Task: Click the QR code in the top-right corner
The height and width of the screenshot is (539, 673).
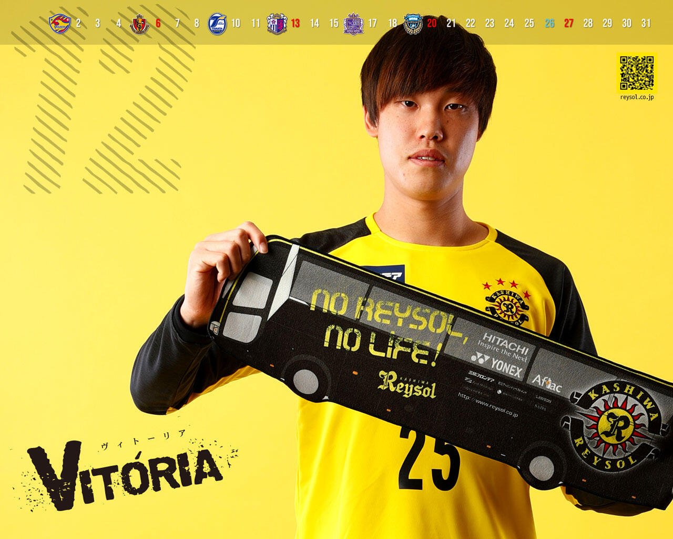Action: 636,73
